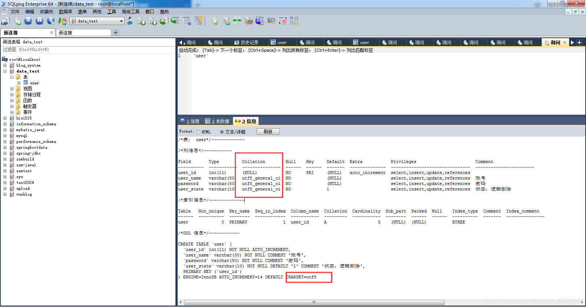Select the information_schema database
This screenshot has width=586, height=307.
tap(36, 124)
